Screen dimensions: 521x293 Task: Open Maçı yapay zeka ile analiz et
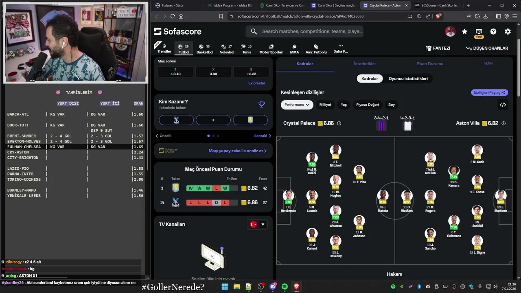[x=238, y=151]
